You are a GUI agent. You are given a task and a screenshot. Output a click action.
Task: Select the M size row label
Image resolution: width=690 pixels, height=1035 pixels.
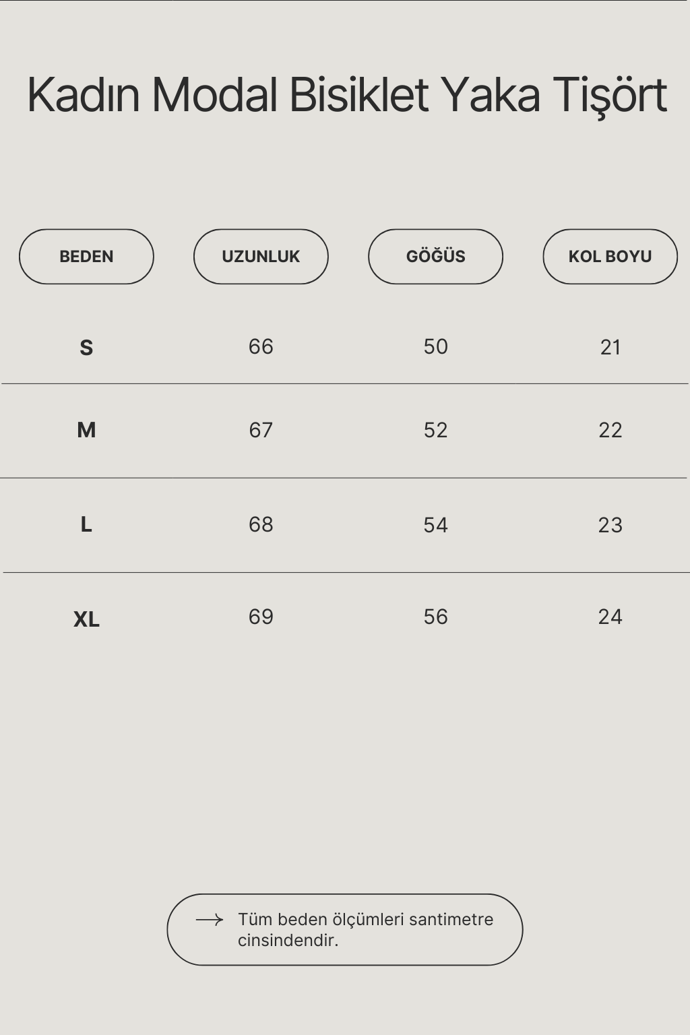click(x=86, y=430)
